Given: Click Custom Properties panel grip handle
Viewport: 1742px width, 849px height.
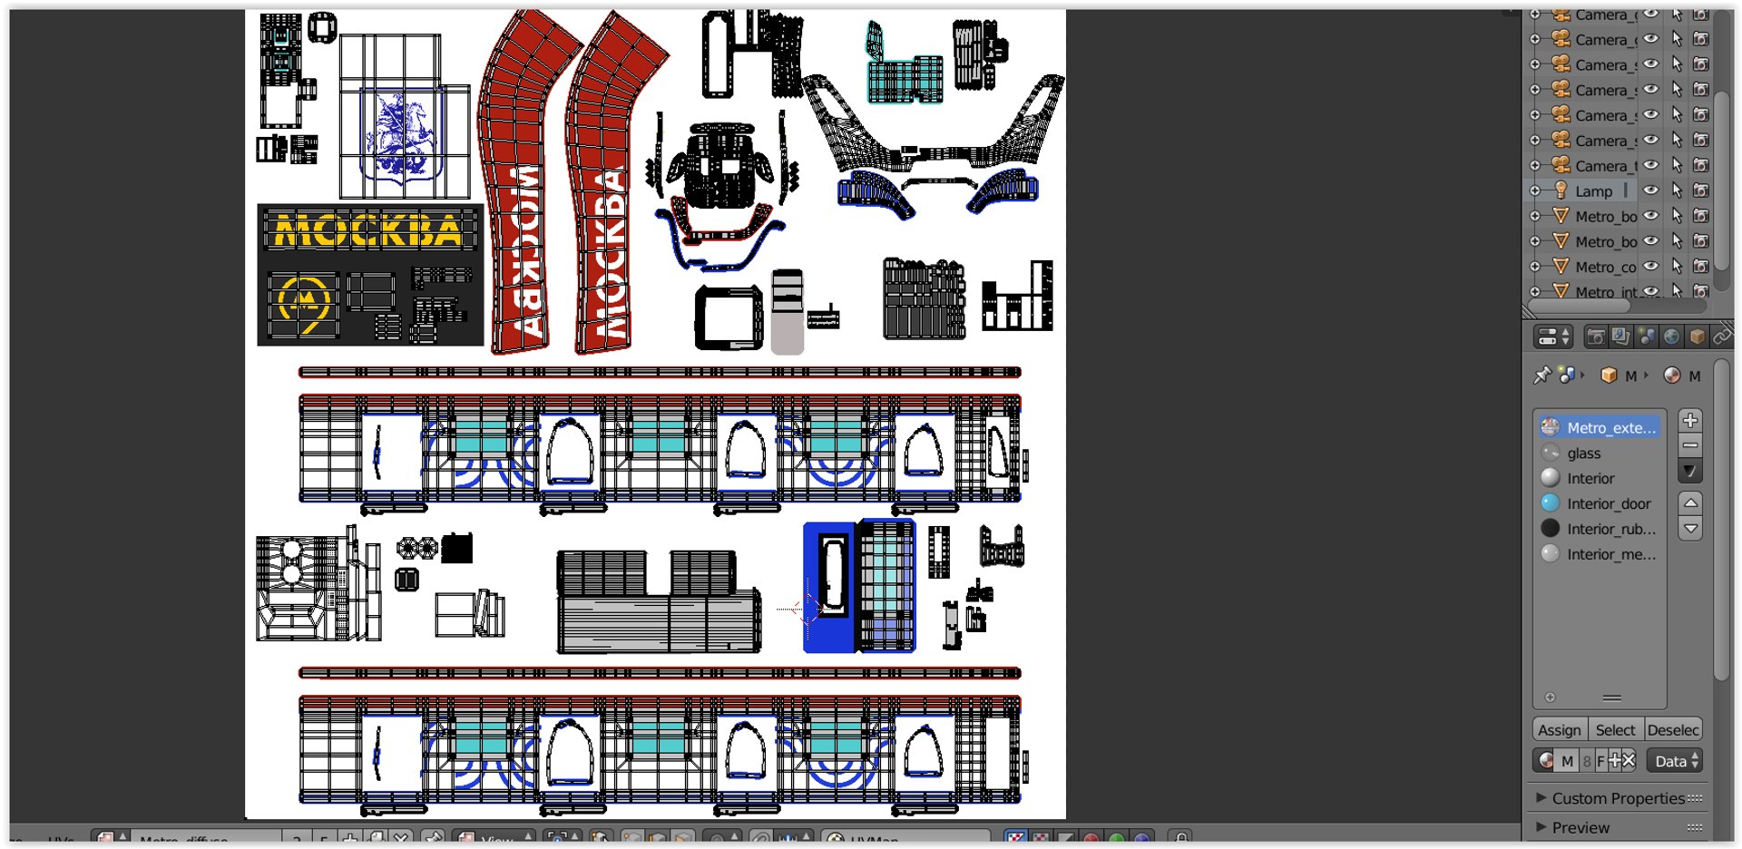Looking at the screenshot, I should pyautogui.click(x=1694, y=798).
